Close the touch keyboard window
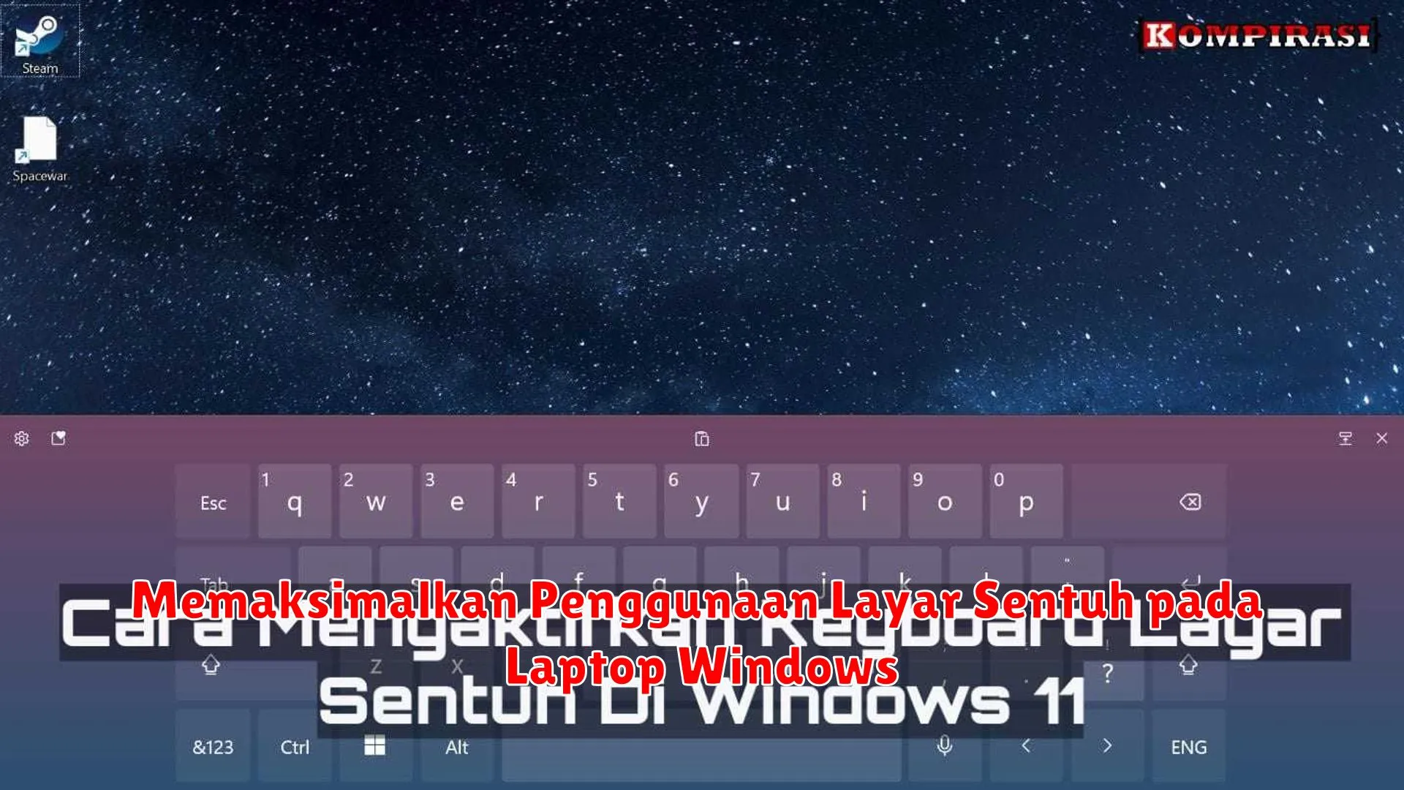This screenshot has height=790, width=1404. [x=1382, y=438]
